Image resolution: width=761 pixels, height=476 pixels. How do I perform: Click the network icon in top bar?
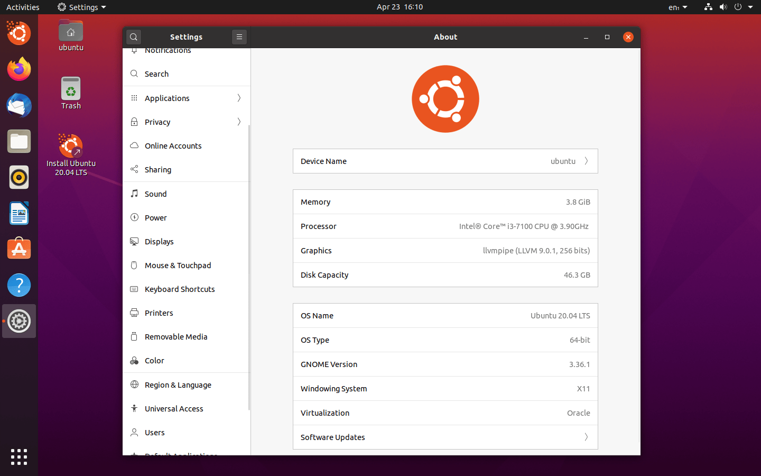click(x=708, y=7)
